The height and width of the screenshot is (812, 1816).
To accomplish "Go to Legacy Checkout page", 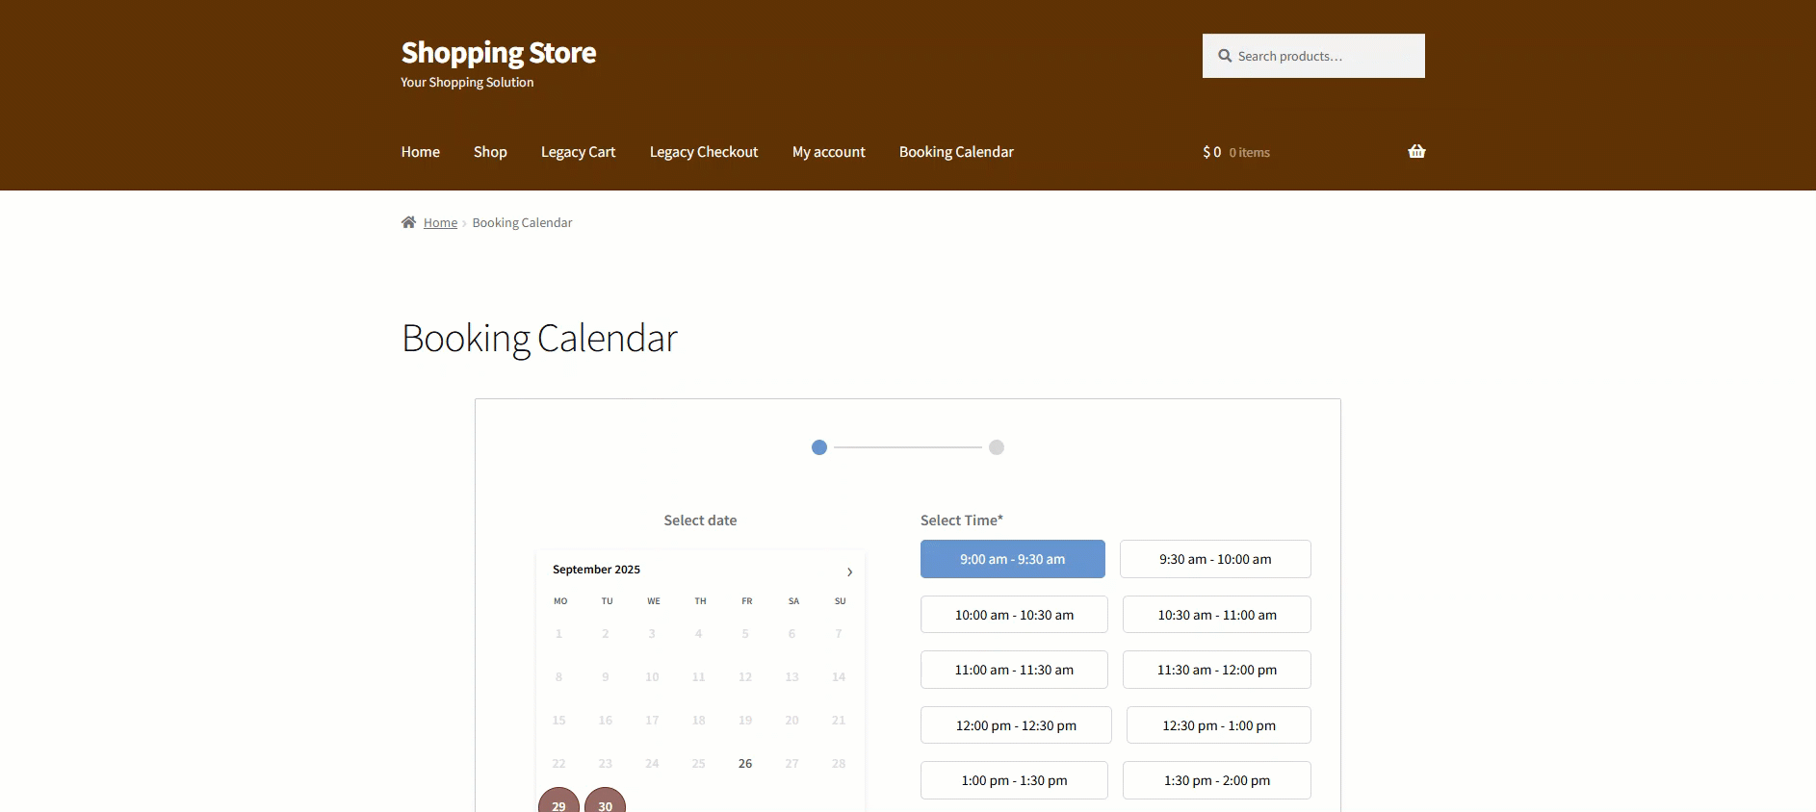I will 703,152.
